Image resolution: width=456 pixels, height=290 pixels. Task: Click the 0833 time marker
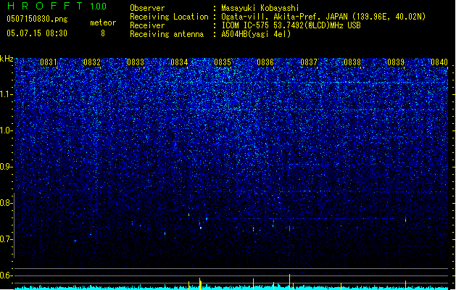[136, 62]
